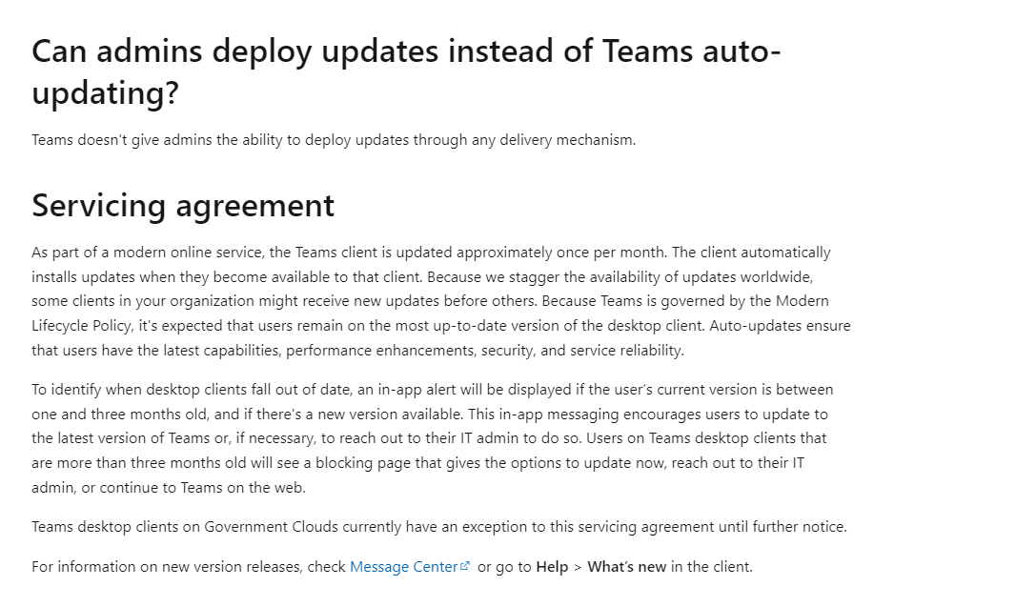Click the "Can admins deploy updates" heading

point(406,71)
